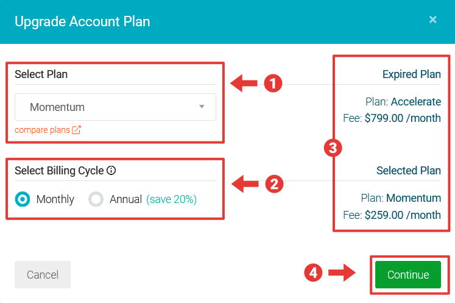Click the Selected Plan heading
The image size is (455, 303).
click(408, 171)
